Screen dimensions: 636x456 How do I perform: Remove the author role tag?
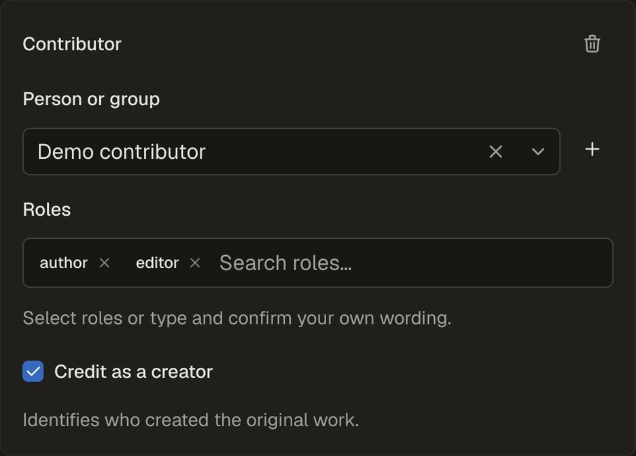104,263
